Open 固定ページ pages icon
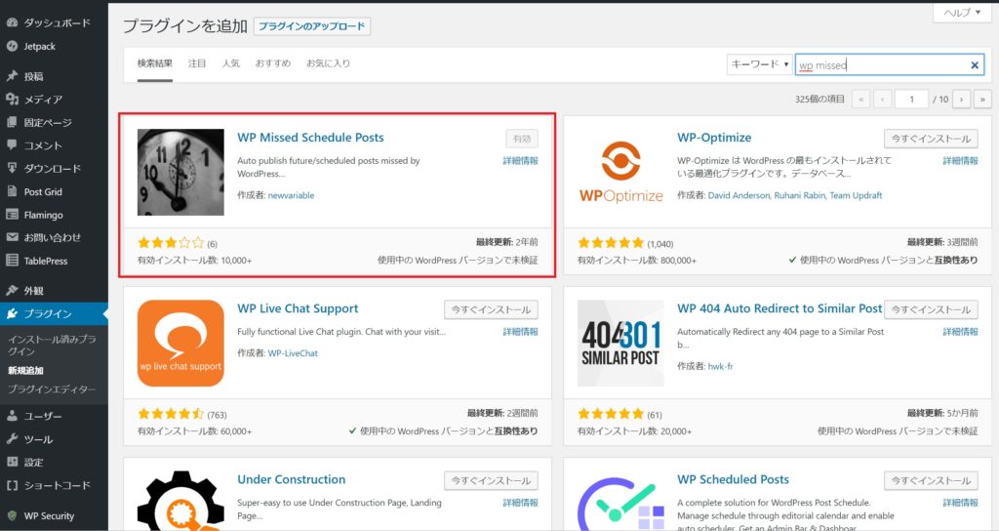 (12, 122)
